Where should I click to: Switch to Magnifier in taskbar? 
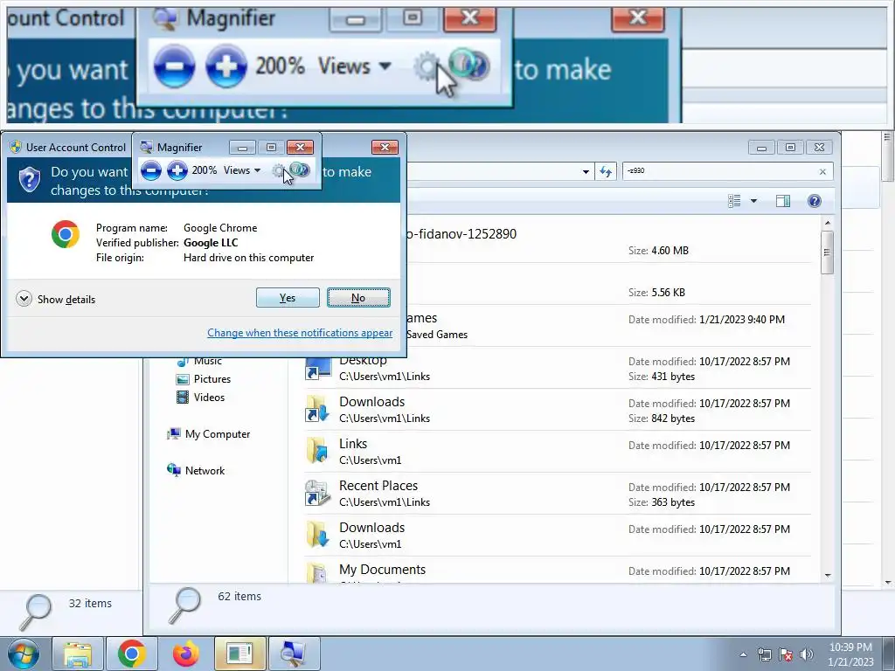tap(294, 654)
